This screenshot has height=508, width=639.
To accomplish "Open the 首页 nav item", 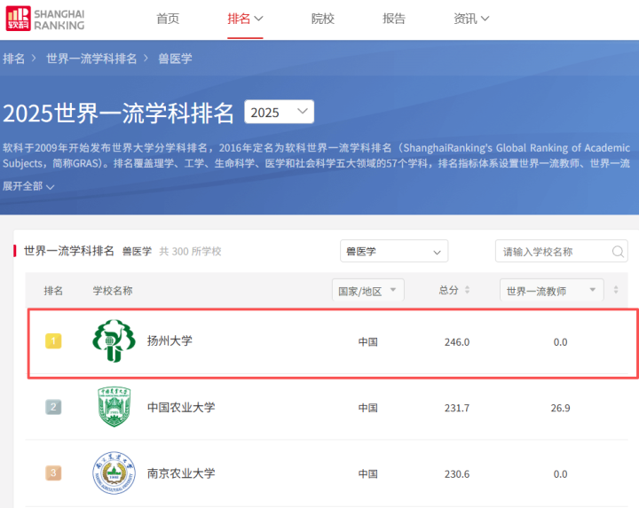I will 168,19.
